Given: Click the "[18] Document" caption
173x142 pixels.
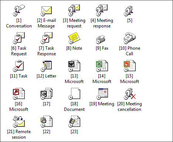Looking at the screenshot, I should tap(74, 106).
